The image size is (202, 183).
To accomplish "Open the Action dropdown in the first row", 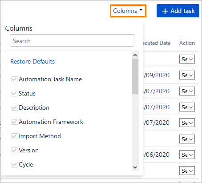I will click(187, 59).
